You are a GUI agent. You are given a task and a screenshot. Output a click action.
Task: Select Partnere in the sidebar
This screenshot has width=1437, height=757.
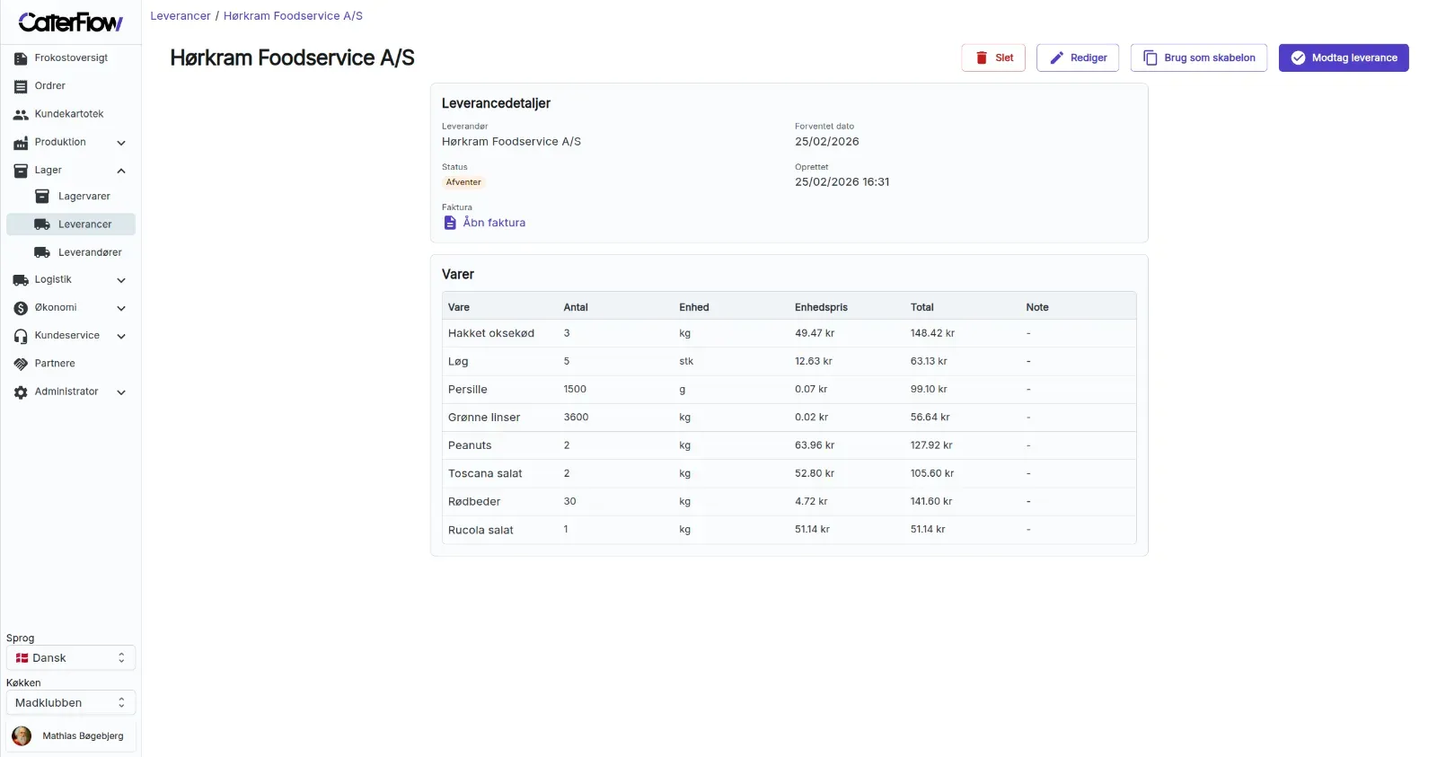click(x=71, y=364)
